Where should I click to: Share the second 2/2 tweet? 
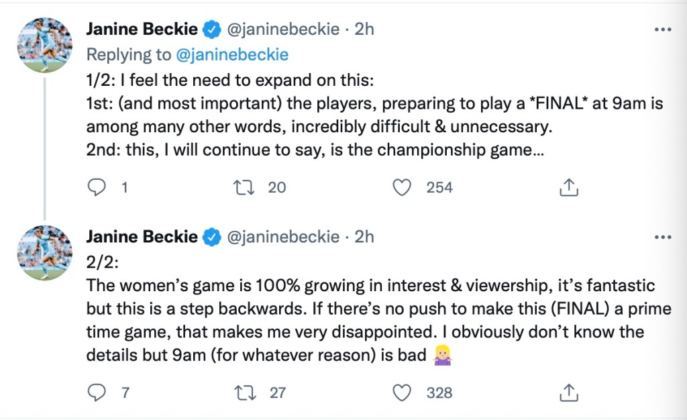pos(568,392)
